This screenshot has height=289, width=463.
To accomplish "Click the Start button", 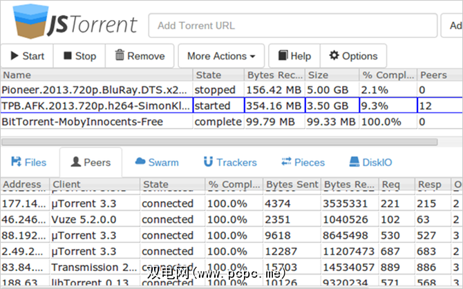I will [x=27, y=56].
